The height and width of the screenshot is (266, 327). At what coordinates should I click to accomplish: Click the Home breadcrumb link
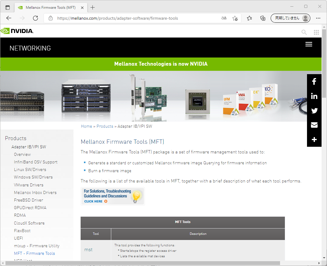pos(86,126)
